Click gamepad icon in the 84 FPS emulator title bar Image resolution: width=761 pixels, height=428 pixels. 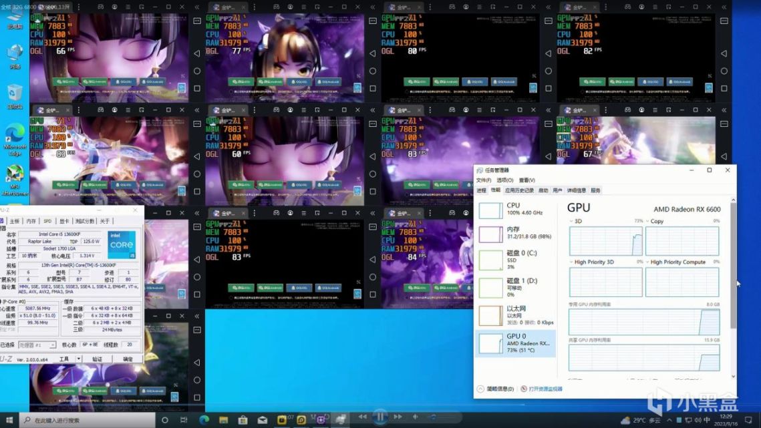pyautogui.click(x=452, y=213)
